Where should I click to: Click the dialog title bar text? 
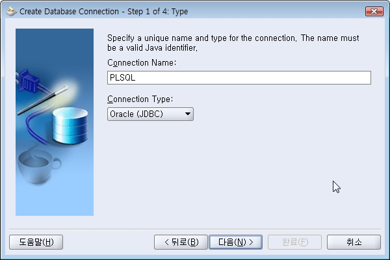pyautogui.click(x=104, y=12)
